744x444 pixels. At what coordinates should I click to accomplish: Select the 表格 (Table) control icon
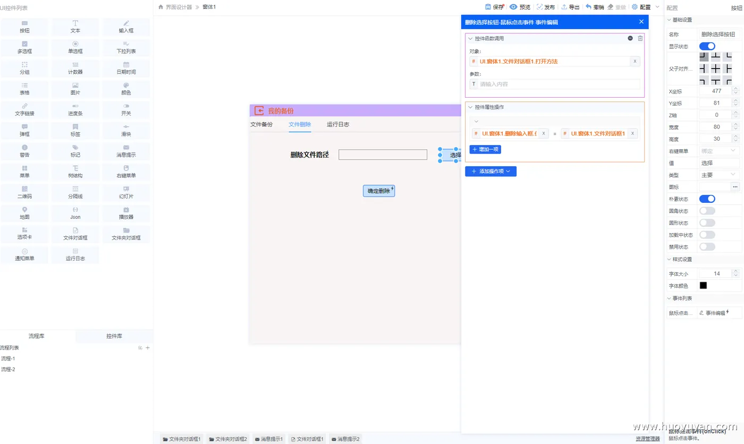click(24, 89)
